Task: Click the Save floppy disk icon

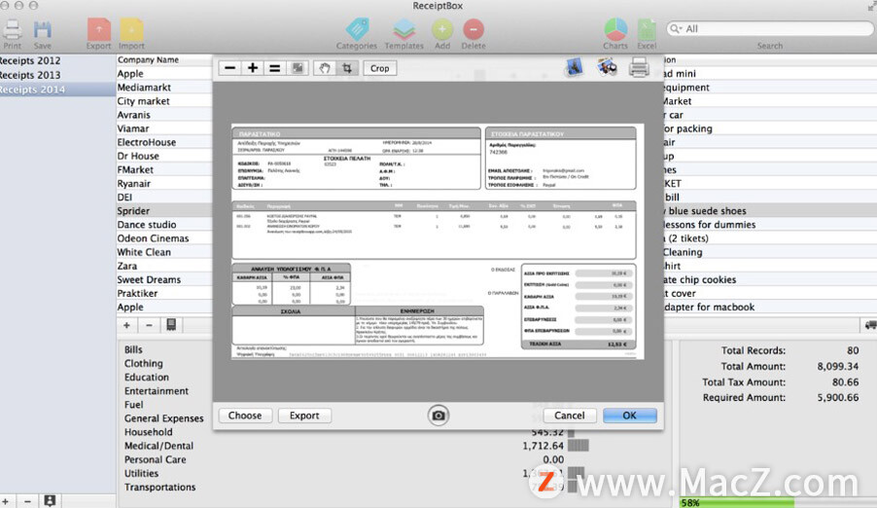Action: 43,30
